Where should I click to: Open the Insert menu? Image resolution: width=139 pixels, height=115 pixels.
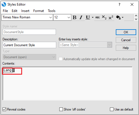[x=25, y=11]
